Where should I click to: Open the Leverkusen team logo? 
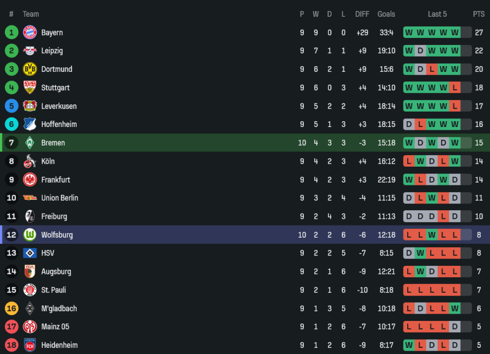(30, 106)
